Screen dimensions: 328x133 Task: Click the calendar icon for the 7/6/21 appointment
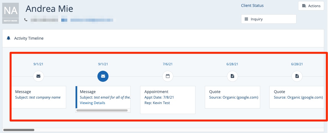[x=167, y=76]
